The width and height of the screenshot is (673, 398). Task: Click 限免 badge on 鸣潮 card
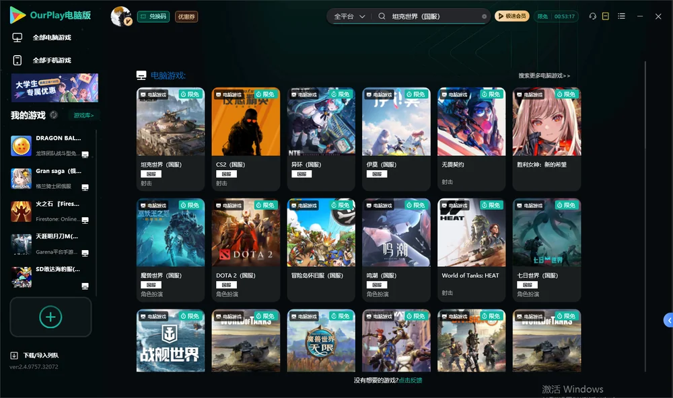click(x=416, y=206)
